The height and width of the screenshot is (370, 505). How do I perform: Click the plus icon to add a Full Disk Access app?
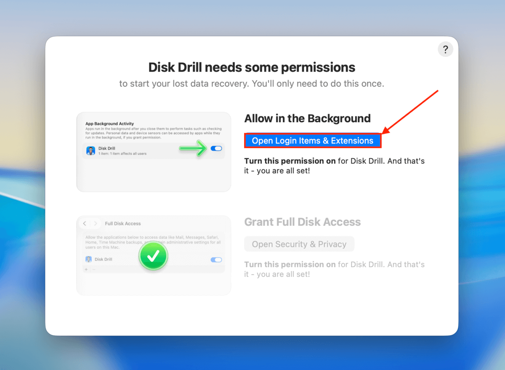tap(86, 269)
